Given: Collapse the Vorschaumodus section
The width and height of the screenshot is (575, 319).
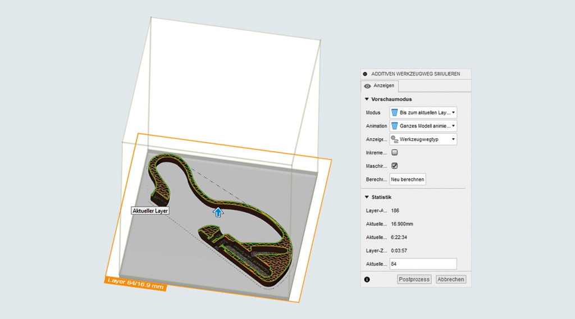Looking at the screenshot, I should (367, 99).
